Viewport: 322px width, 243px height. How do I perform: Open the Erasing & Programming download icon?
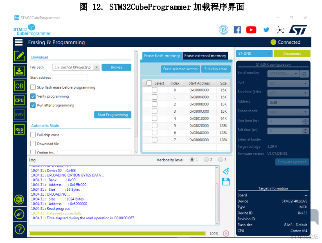pyautogui.click(x=19, y=71)
